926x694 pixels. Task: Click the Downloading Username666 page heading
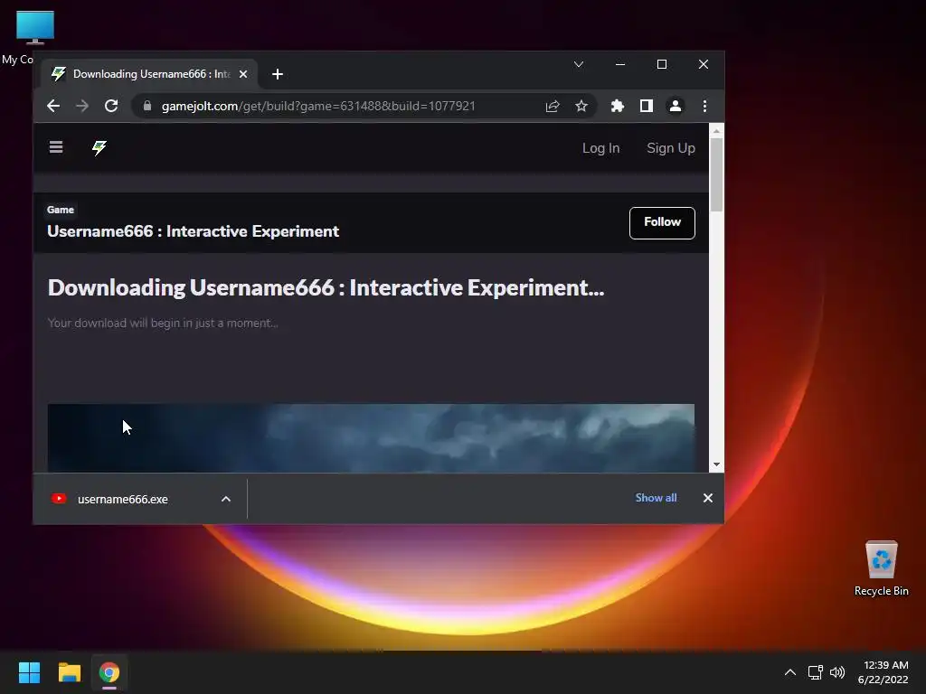[326, 288]
